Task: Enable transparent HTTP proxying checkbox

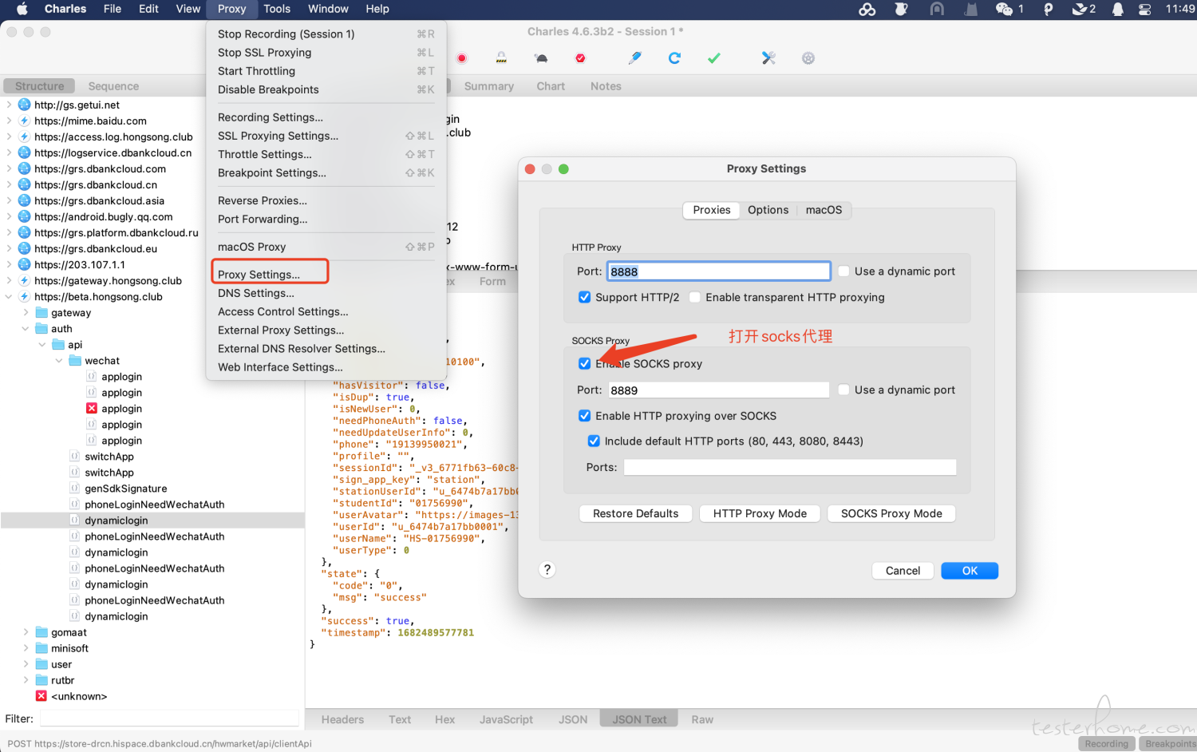Action: click(695, 297)
